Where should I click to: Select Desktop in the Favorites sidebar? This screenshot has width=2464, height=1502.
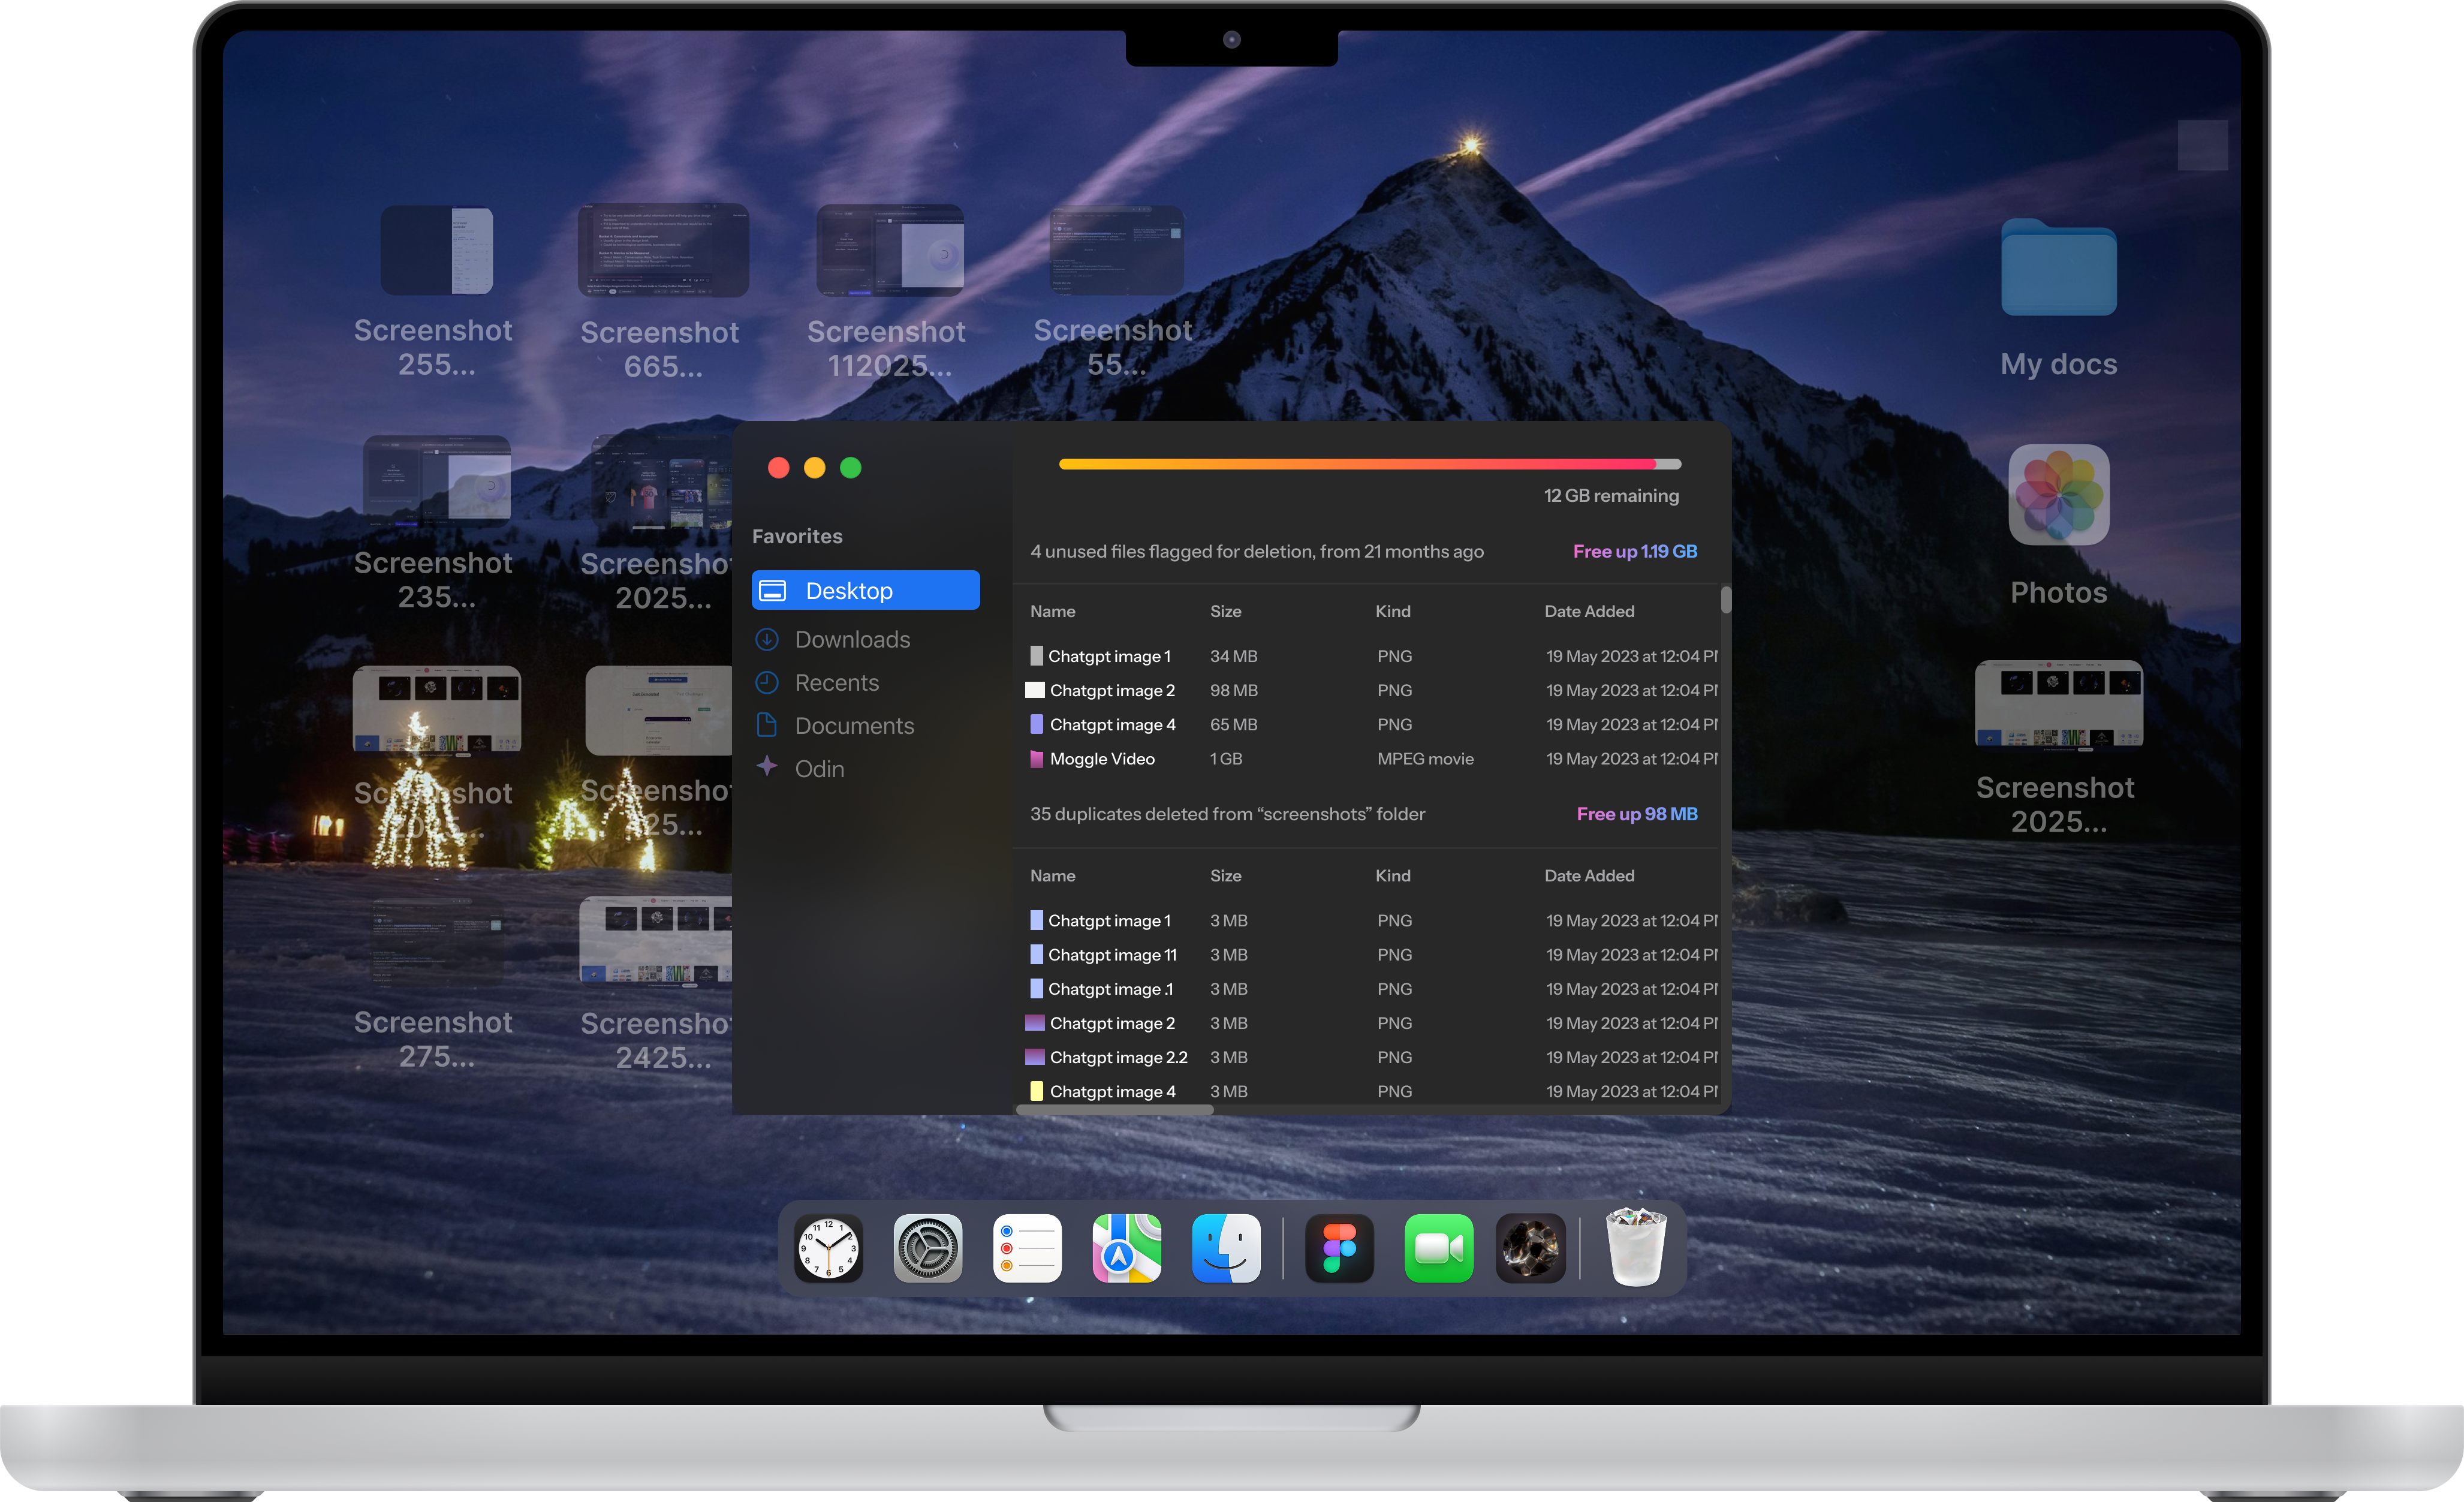(865, 590)
